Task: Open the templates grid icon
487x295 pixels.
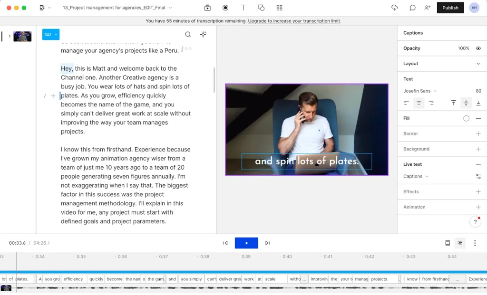Action: tap(279, 8)
